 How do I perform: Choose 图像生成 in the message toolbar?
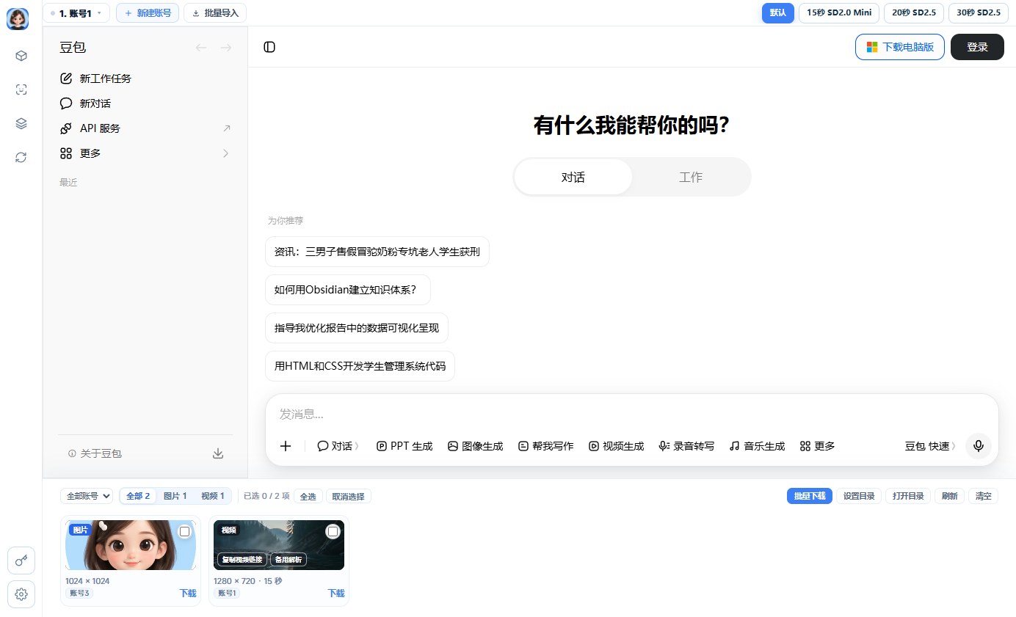click(x=476, y=446)
